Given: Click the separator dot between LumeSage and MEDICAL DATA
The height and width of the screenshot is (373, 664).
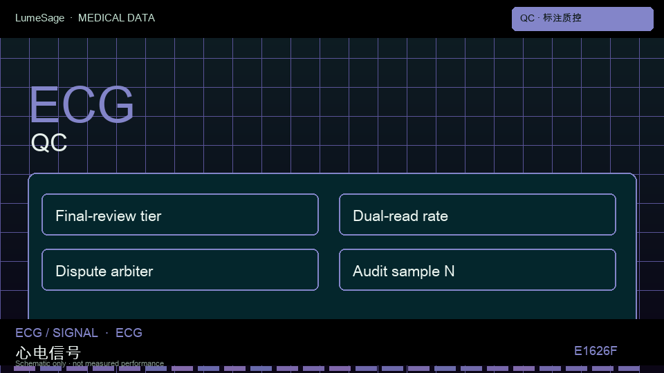Looking at the screenshot, I should 71,18.
